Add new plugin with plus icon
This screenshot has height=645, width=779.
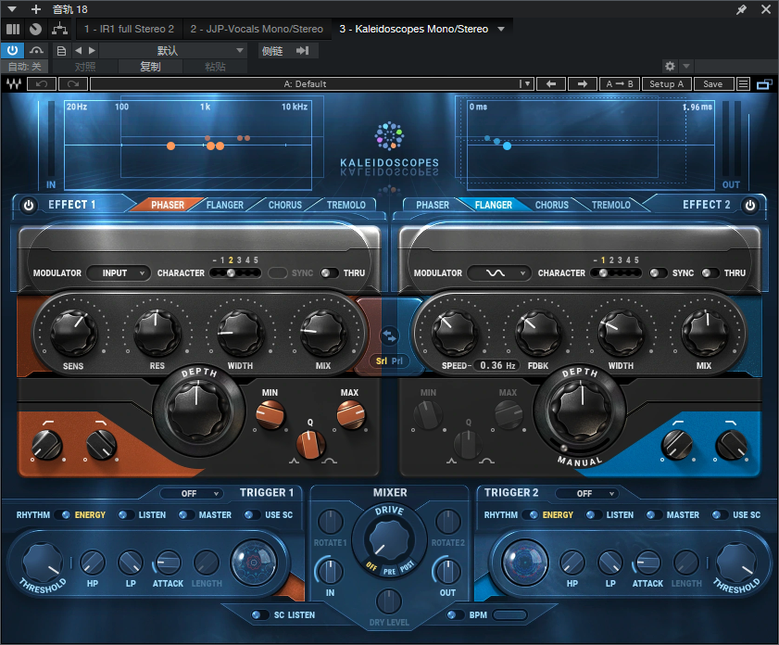pyautogui.click(x=36, y=9)
